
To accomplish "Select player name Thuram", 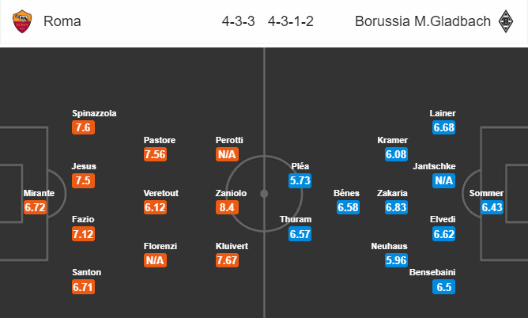I will point(296,219).
